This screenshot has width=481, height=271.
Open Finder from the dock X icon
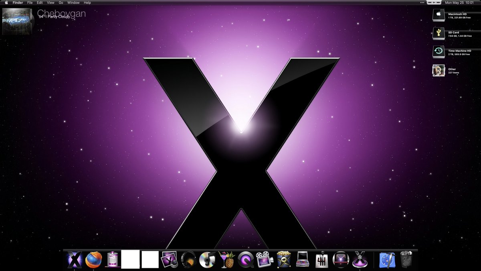75,259
